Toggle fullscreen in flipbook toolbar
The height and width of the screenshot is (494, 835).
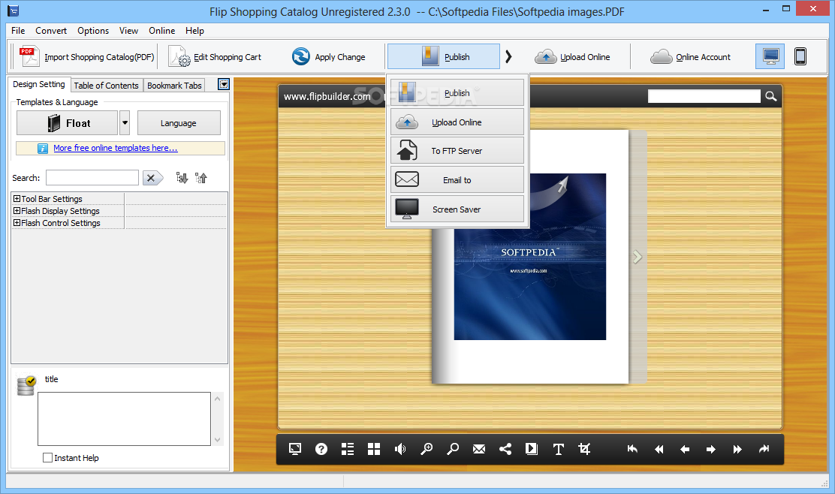[295, 449]
